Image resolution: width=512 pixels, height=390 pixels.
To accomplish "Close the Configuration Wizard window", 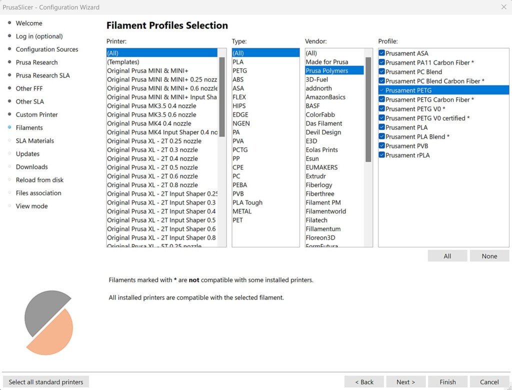I will [504, 7].
